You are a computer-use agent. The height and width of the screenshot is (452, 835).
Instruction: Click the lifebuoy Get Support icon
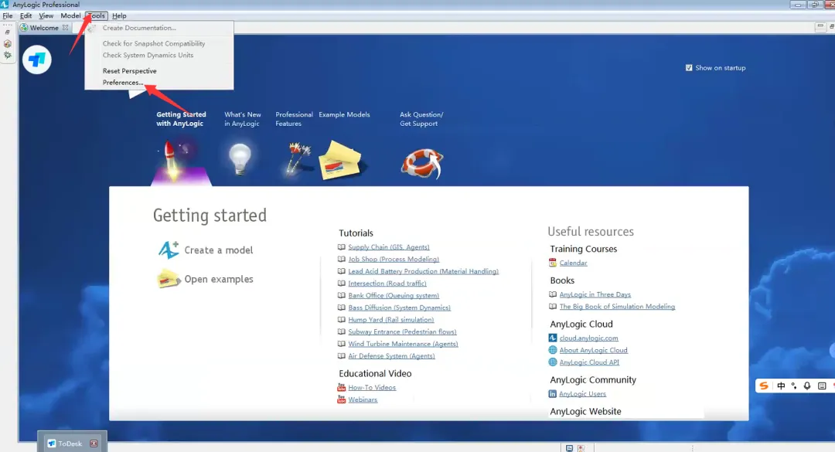pyautogui.click(x=422, y=163)
